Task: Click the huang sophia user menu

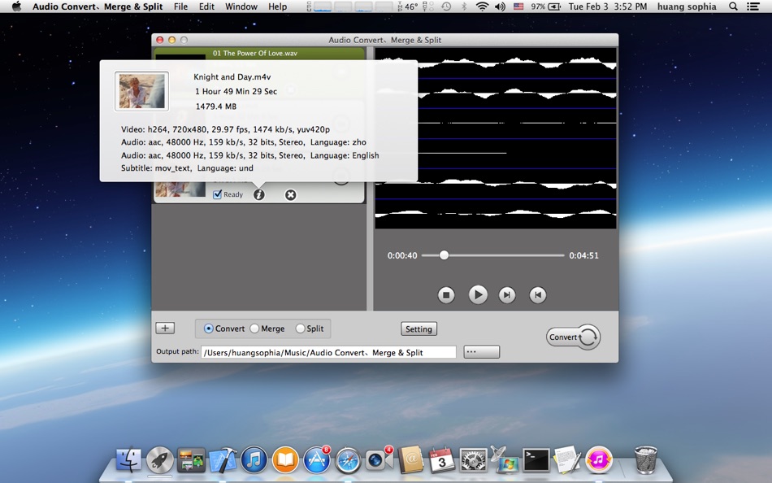Action: pyautogui.click(x=687, y=7)
